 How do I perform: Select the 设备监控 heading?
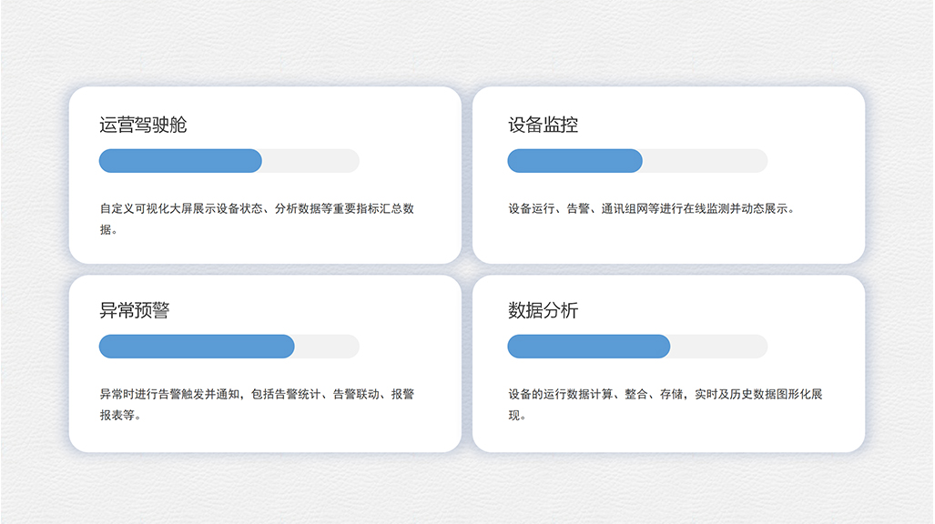[x=543, y=125]
